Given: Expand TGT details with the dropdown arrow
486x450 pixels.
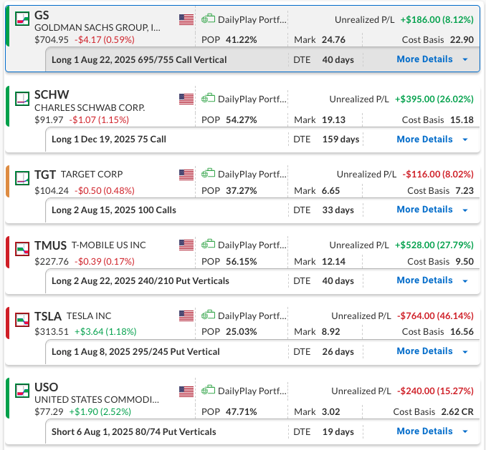Looking at the screenshot, I should (465, 210).
